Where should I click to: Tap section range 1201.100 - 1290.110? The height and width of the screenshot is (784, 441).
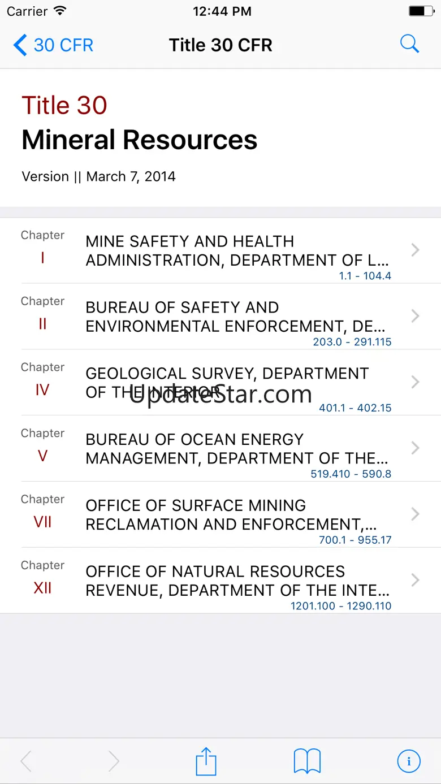(341, 606)
